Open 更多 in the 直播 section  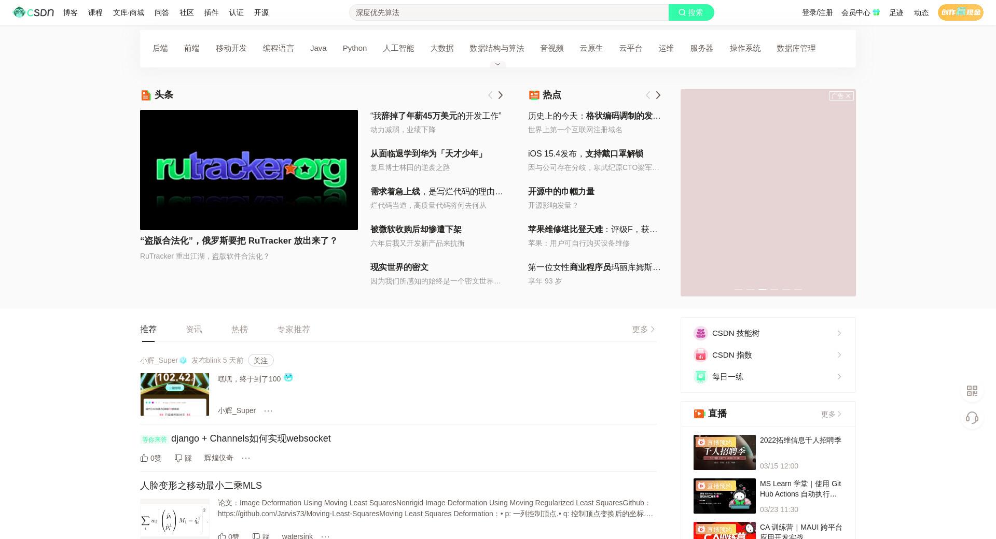832,414
